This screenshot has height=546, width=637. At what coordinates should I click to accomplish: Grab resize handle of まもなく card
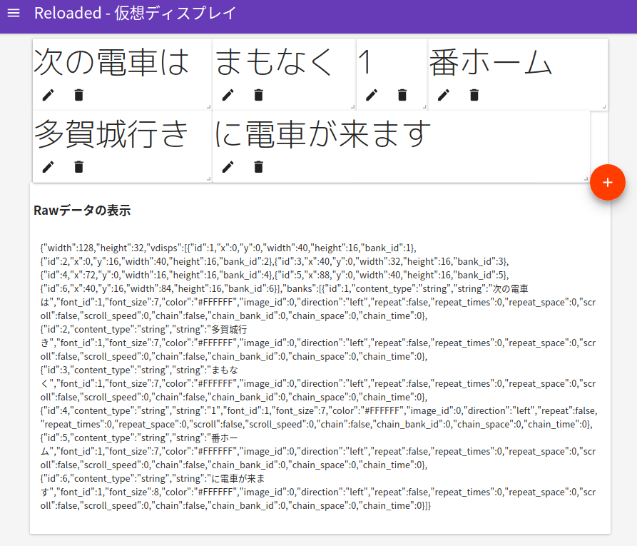coord(352,107)
